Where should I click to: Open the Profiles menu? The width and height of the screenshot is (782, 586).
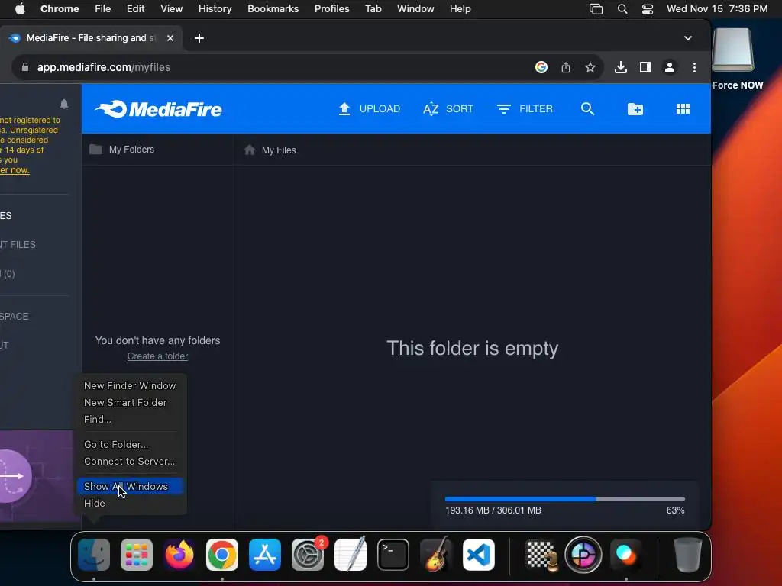(x=331, y=9)
